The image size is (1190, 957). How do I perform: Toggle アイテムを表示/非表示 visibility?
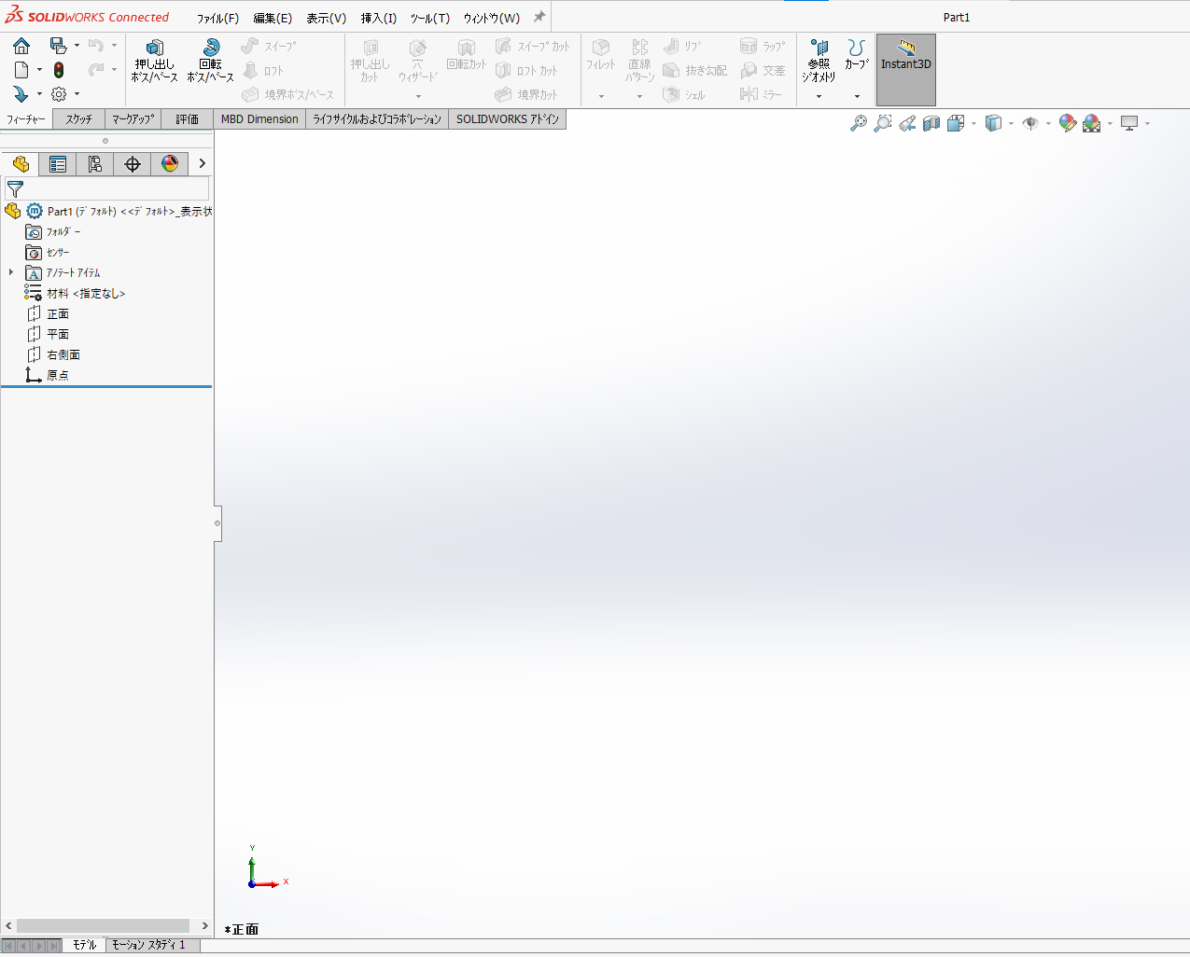(1031, 122)
